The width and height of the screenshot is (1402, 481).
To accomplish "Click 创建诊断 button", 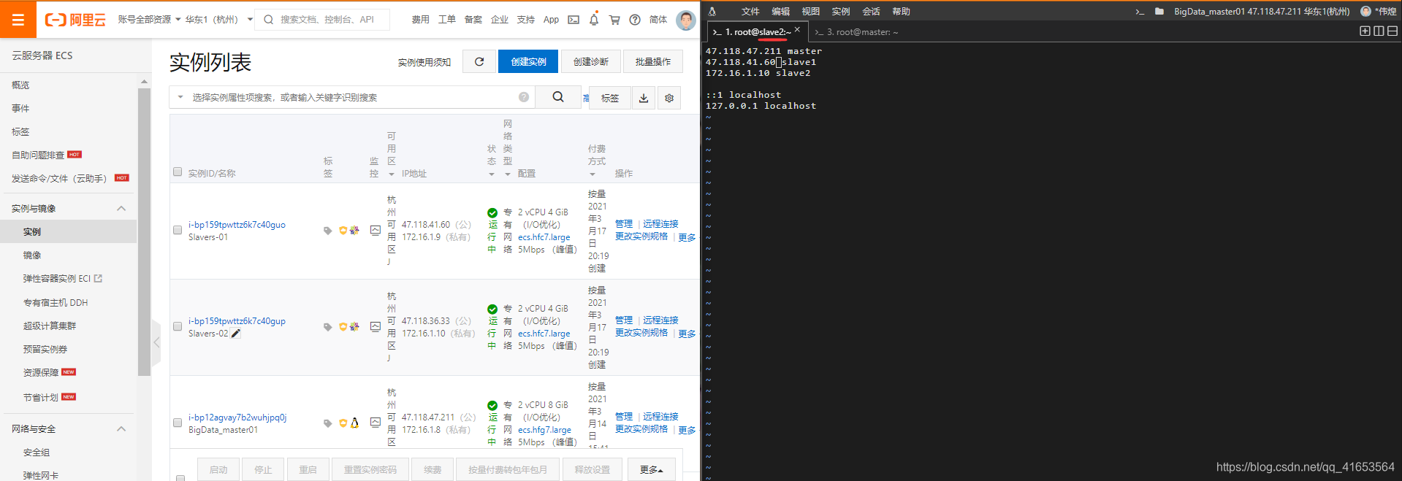I will pos(591,62).
